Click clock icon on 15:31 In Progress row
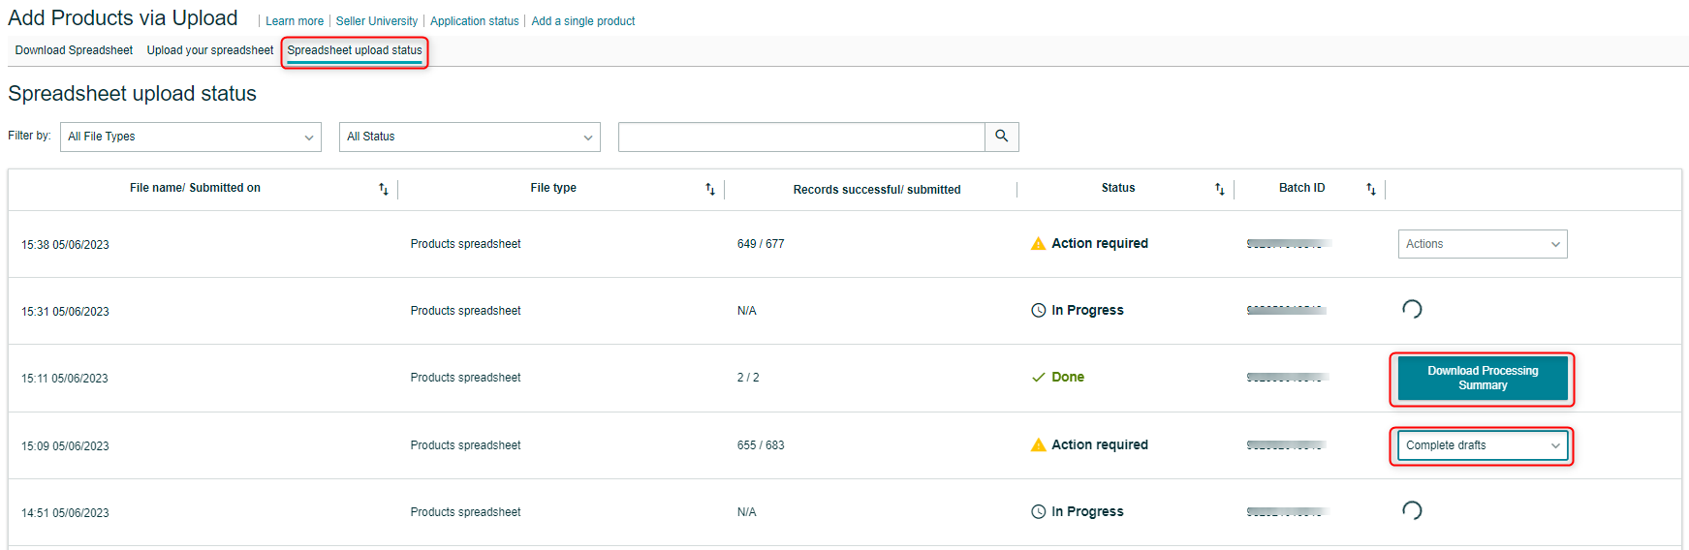This screenshot has width=1689, height=550. click(1038, 311)
